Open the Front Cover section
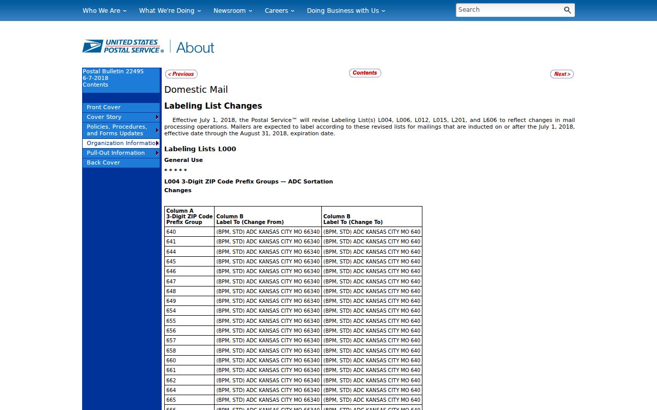The width and height of the screenshot is (657, 410). [121, 108]
